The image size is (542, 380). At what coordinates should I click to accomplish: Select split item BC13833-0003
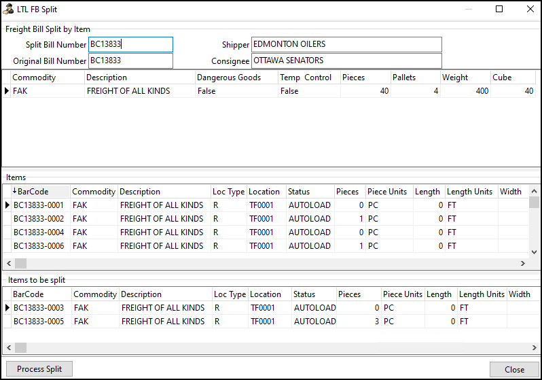(271, 308)
